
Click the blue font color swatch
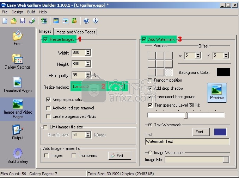click(x=220, y=132)
